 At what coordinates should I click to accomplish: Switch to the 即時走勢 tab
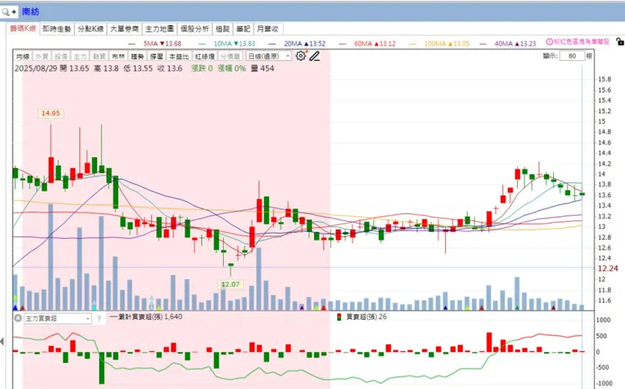tap(57, 29)
